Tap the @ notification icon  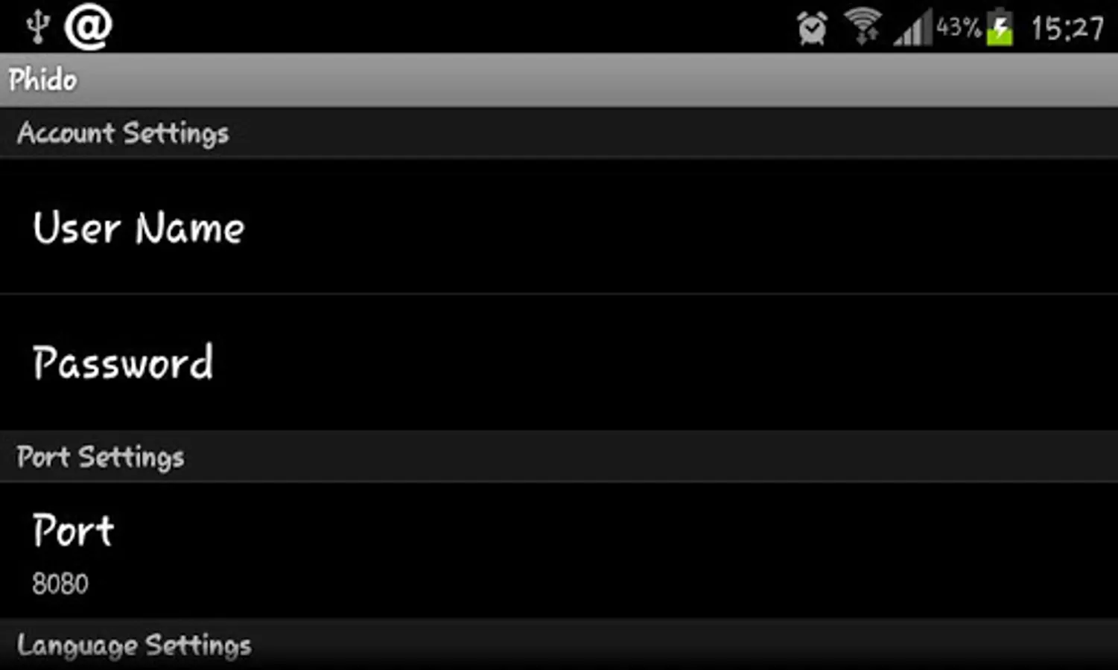[x=88, y=27]
